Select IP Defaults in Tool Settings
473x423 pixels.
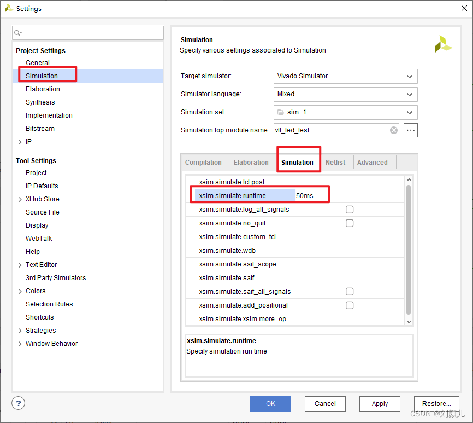pyautogui.click(x=42, y=186)
